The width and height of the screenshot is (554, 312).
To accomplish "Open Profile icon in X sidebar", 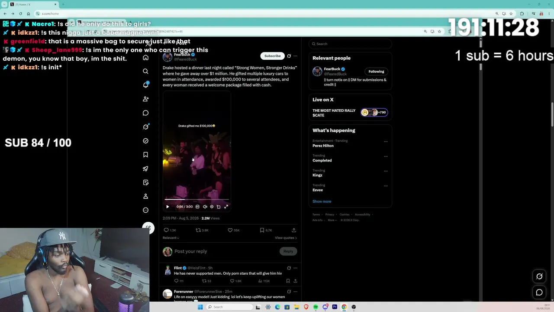I will pyautogui.click(x=145, y=196).
